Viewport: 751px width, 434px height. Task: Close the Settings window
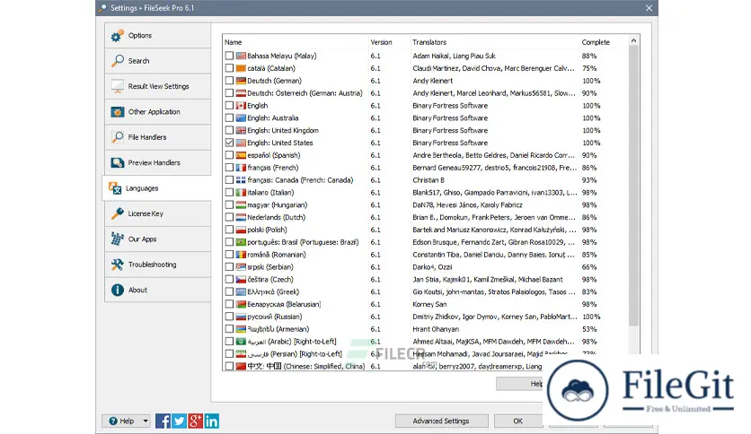[x=649, y=8]
